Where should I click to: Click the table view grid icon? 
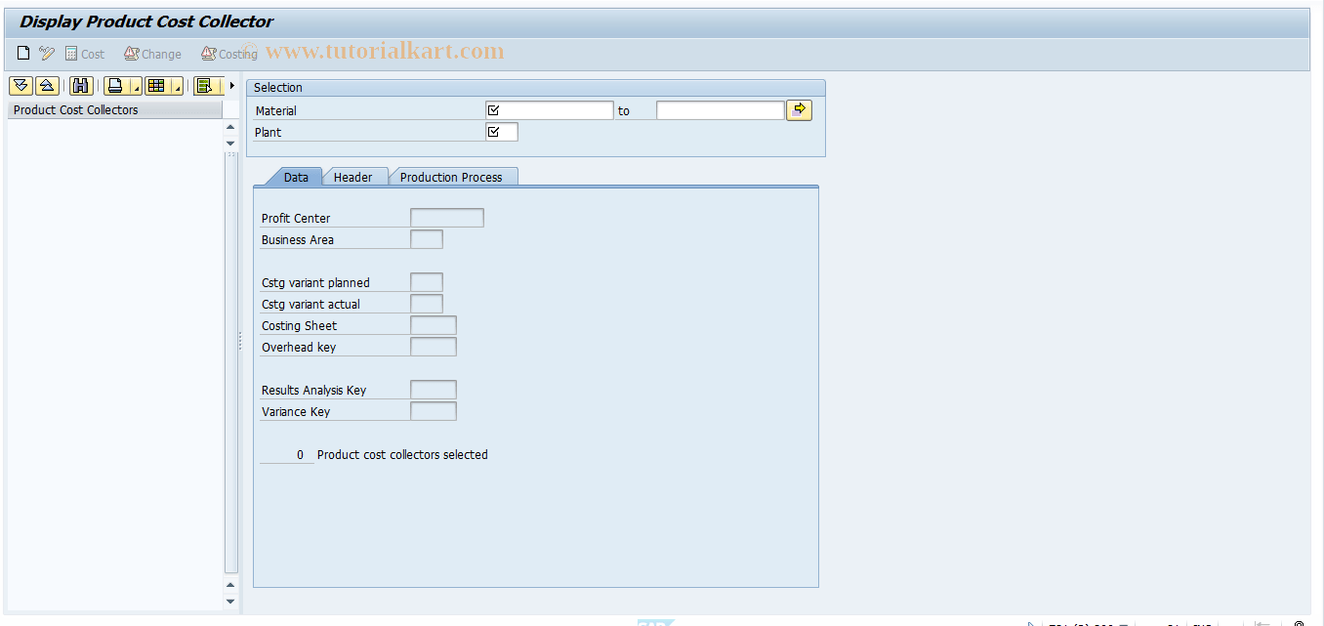click(x=156, y=85)
